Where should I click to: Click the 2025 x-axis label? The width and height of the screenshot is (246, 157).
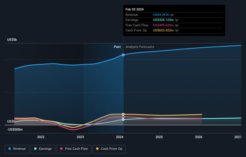159,137
